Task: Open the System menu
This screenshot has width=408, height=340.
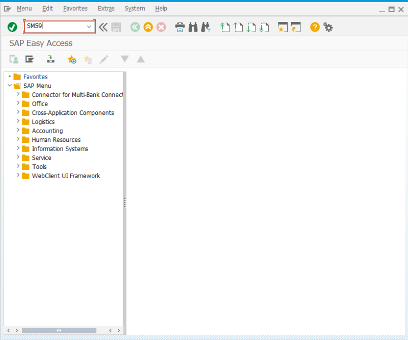Action: [135, 8]
